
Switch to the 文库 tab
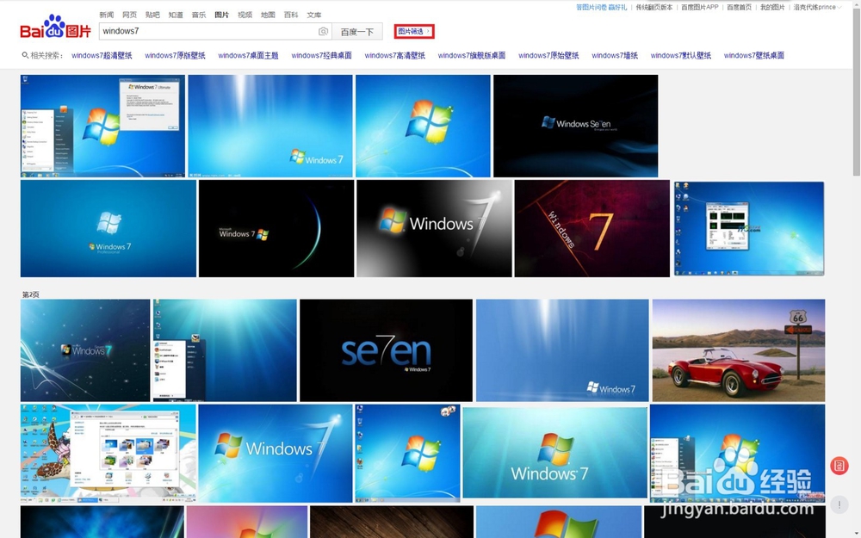(314, 15)
